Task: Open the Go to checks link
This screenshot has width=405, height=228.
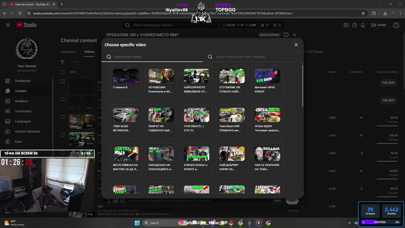Action: click(x=202, y=200)
